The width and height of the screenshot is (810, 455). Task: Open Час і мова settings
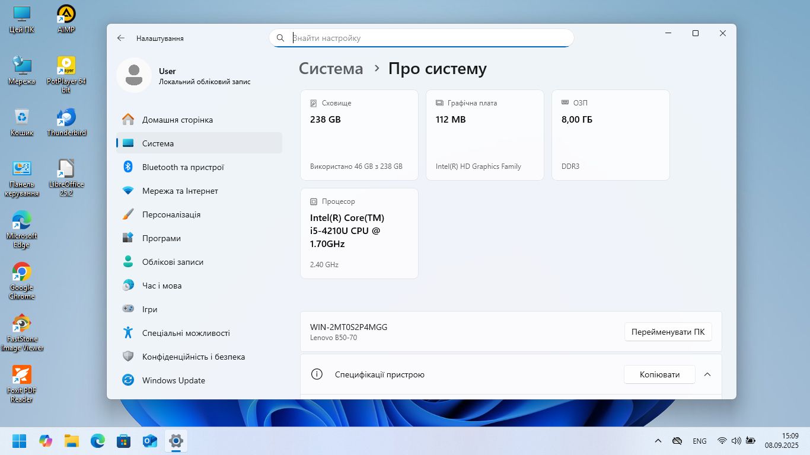199,286
